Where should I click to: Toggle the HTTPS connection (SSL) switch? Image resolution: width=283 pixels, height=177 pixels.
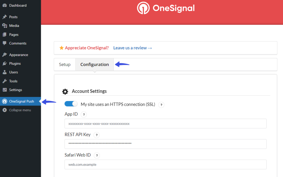tap(71, 104)
